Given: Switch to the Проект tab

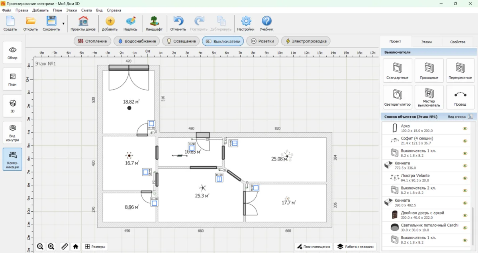Looking at the screenshot, I should (x=395, y=41).
